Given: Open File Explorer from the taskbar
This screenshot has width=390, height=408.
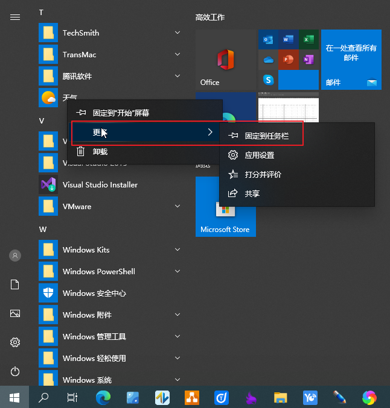Looking at the screenshot, I should (x=281, y=398).
